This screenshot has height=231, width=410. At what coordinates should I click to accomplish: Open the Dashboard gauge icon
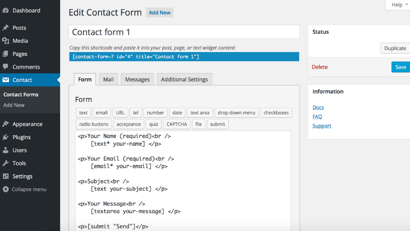tap(6, 10)
